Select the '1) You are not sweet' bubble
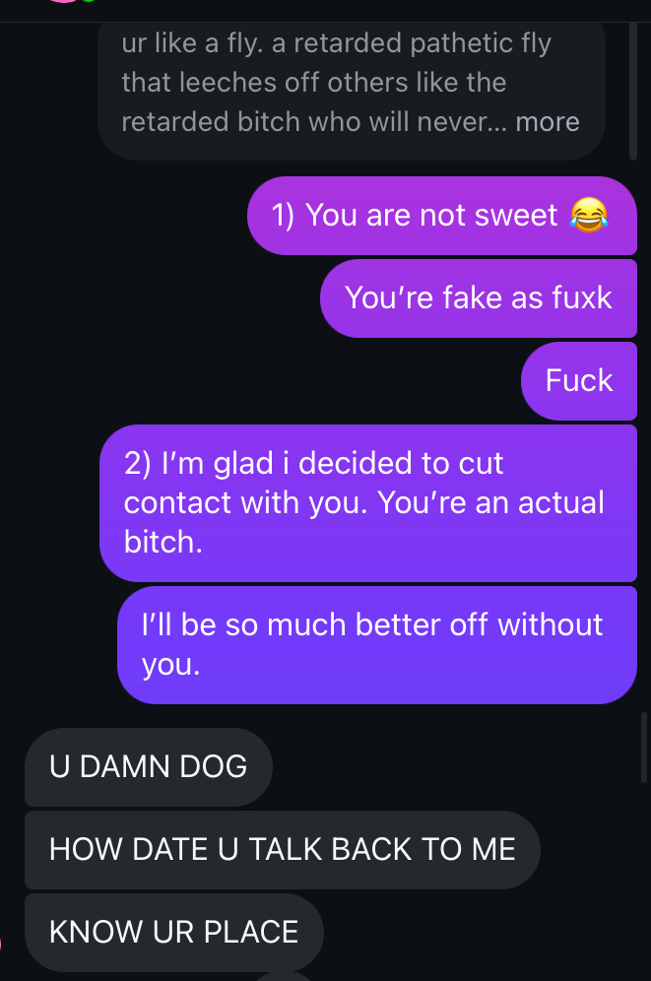Viewport: 651px width, 981px height. click(x=442, y=216)
